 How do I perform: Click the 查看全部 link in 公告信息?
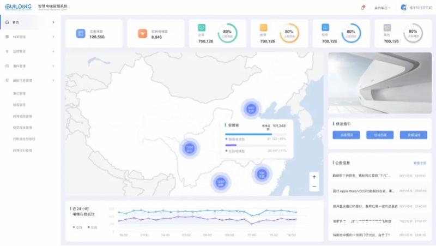pos(420,163)
